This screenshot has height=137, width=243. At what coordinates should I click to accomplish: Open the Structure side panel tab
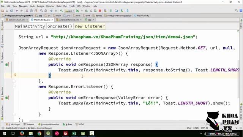pos(2,41)
